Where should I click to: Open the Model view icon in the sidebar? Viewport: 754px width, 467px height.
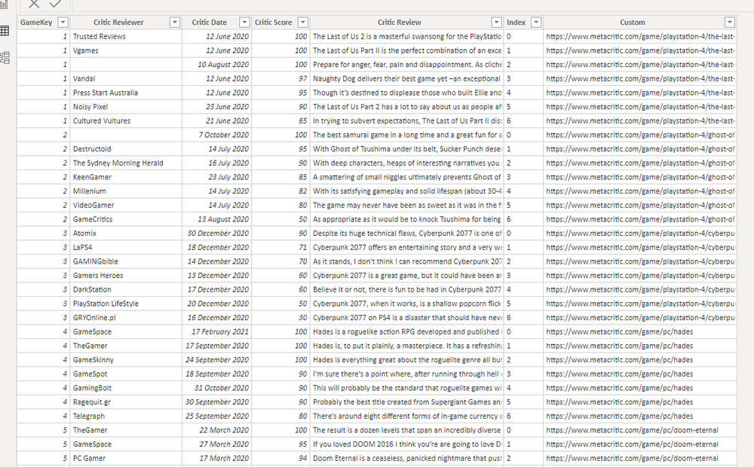tap(5, 58)
